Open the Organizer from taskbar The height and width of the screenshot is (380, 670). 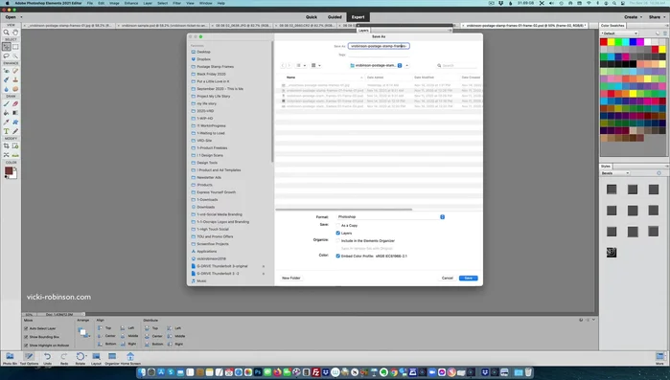[112, 358]
